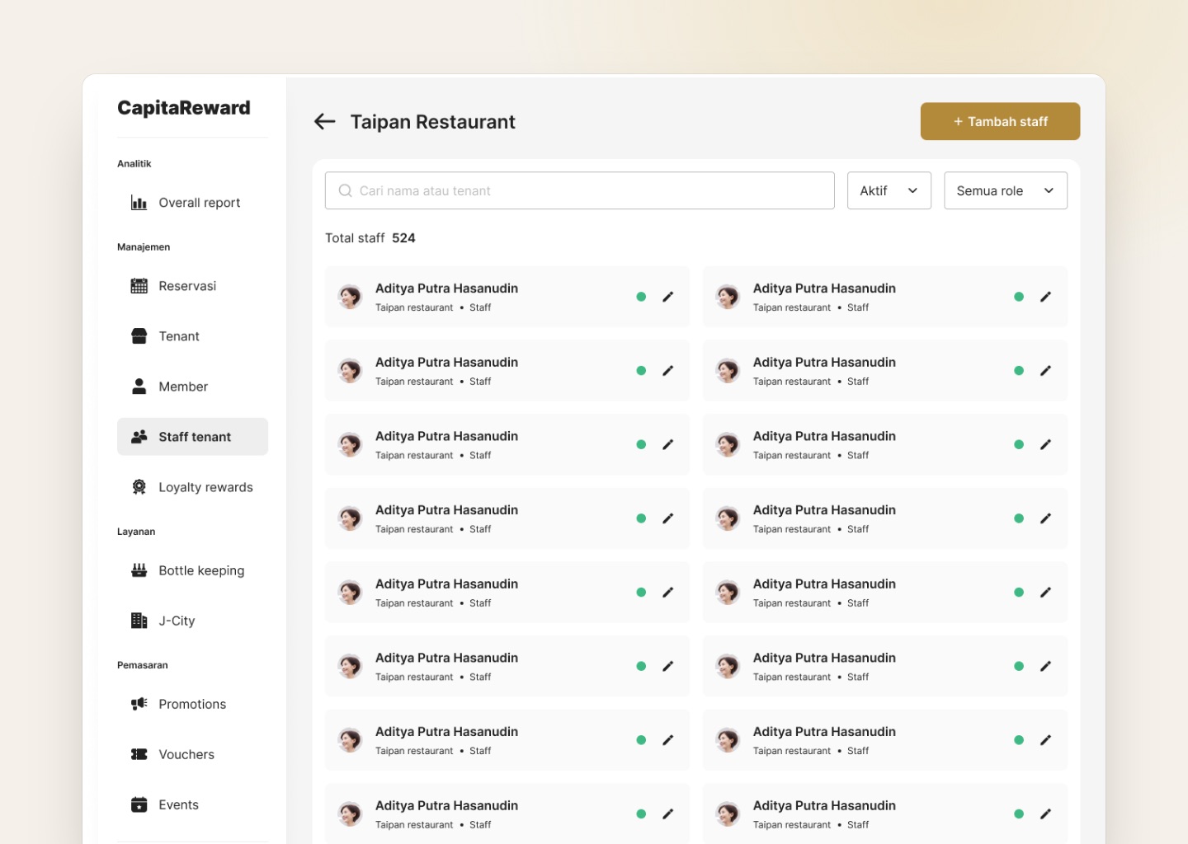Click the Tambah staff button
This screenshot has height=844, width=1188.
(1000, 121)
